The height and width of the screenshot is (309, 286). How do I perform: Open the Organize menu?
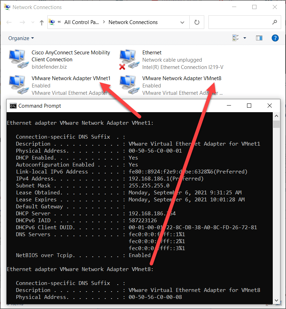(21, 38)
